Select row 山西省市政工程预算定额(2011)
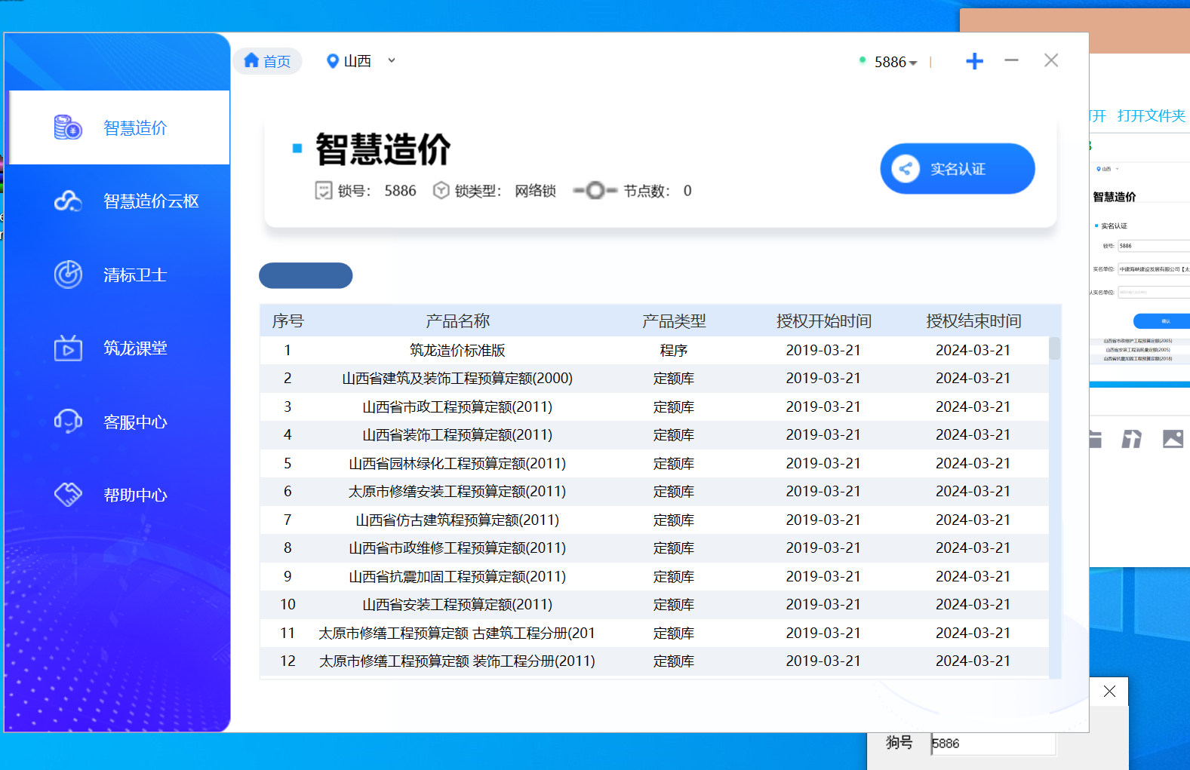The image size is (1190, 770). (654, 407)
